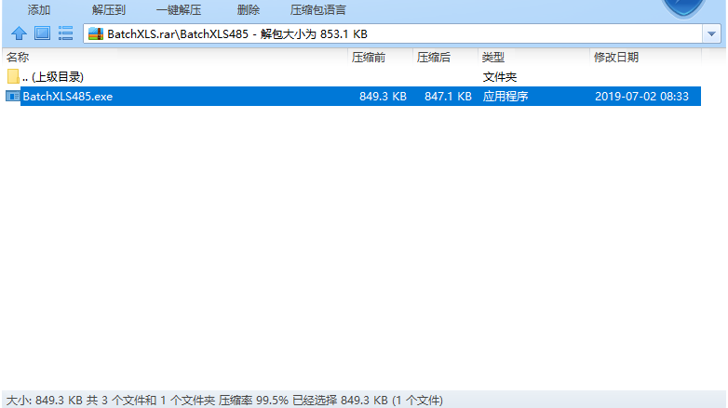The width and height of the screenshot is (728, 408).
Task: Click the parent folder icon
Action: coord(13,76)
